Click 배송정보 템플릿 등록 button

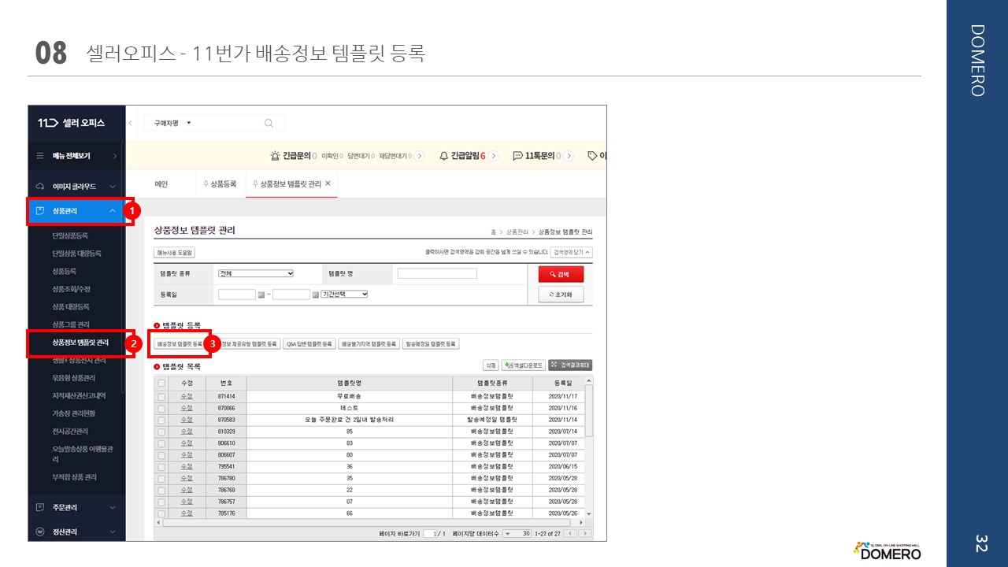click(180, 344)
